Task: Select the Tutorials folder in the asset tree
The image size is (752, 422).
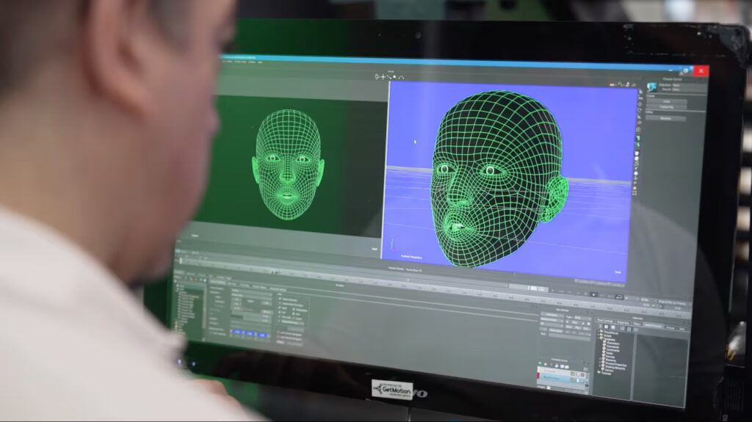Action: coord(606,374)
